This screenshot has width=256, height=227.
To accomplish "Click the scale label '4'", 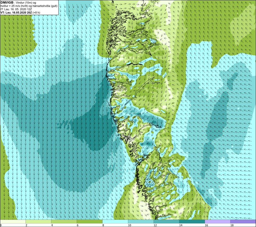I will click(x=52, y=225).
